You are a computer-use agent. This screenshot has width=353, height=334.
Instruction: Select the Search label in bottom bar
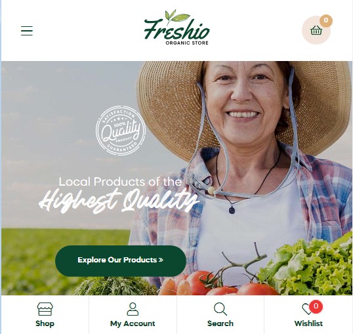tap(220, 324)
